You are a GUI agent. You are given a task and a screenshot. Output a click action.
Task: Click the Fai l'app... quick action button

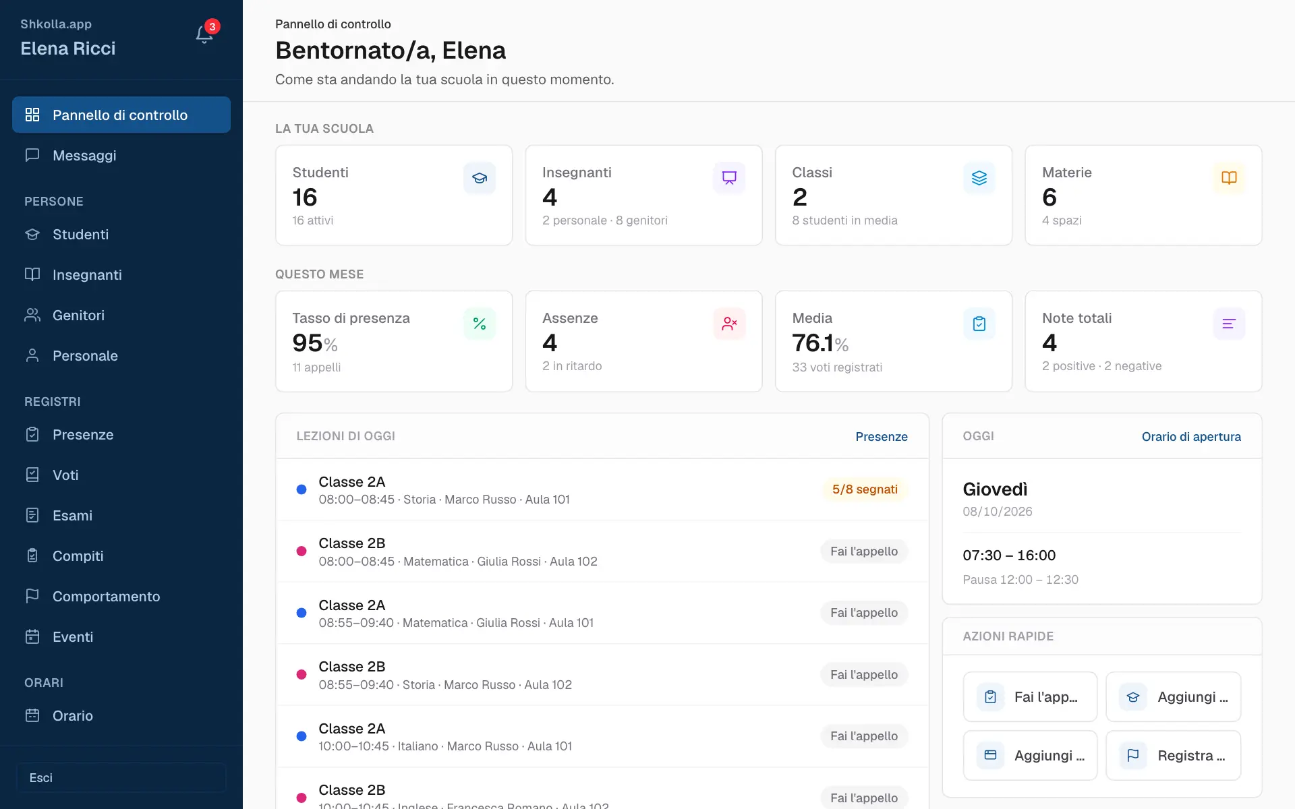1030,696
